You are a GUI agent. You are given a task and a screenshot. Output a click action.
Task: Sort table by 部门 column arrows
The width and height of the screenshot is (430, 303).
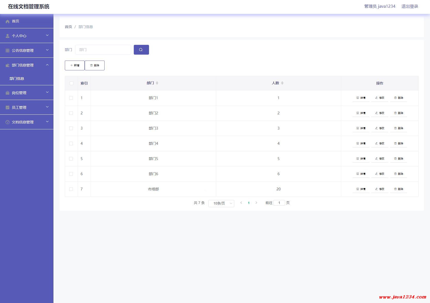pyautogui.click(x=157, y=83)
